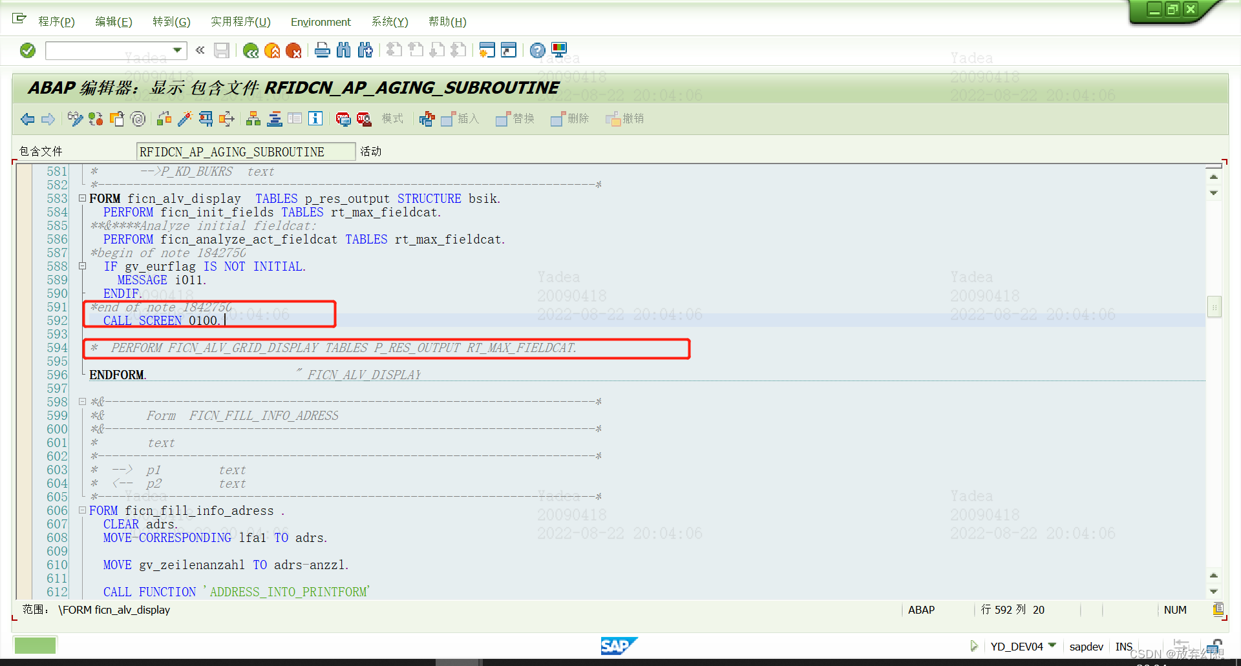Viewport: 1241px width, 666px height.
Task: Open the 帮助(H) help menu
Action: click(447, 21)
